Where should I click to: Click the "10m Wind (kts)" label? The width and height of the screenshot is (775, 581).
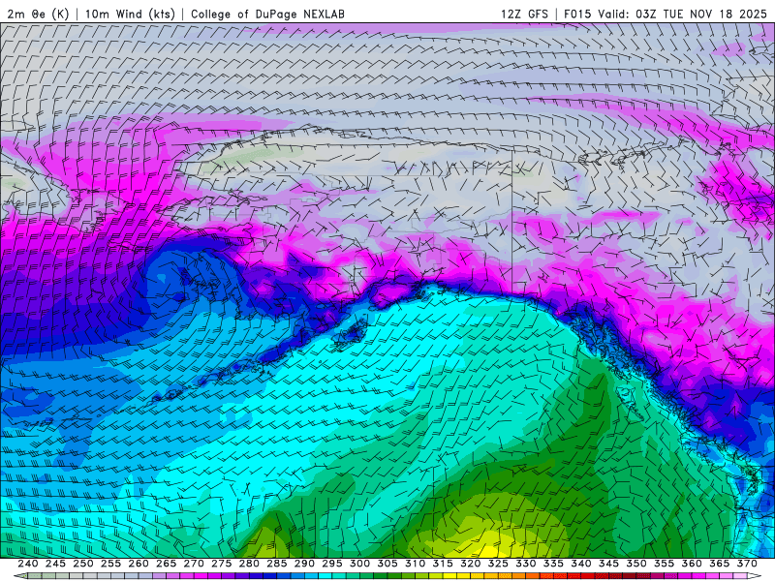pyautogui.click(x=130, y=14)
